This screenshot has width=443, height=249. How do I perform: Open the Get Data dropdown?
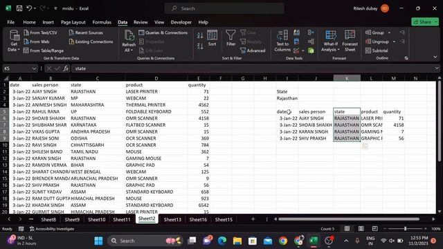tap(14, 41)
